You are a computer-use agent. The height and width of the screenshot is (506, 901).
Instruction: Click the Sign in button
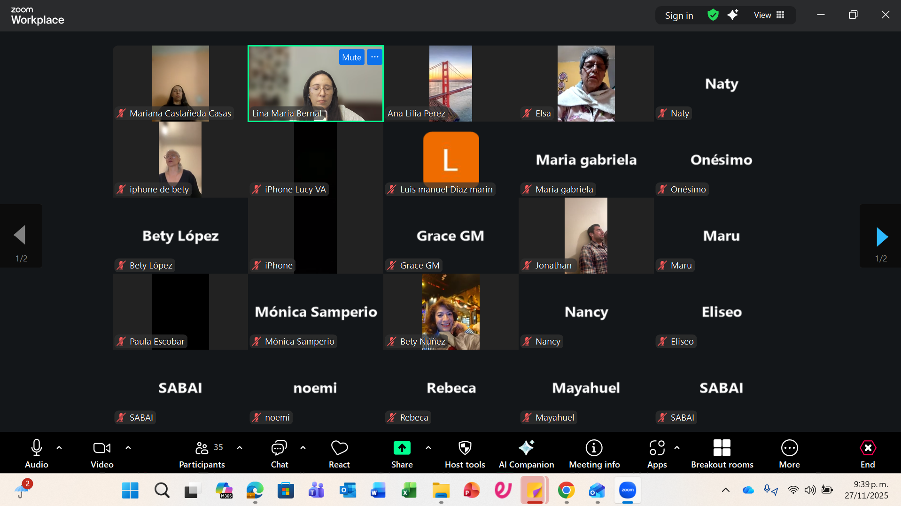[x=679, y=15]
